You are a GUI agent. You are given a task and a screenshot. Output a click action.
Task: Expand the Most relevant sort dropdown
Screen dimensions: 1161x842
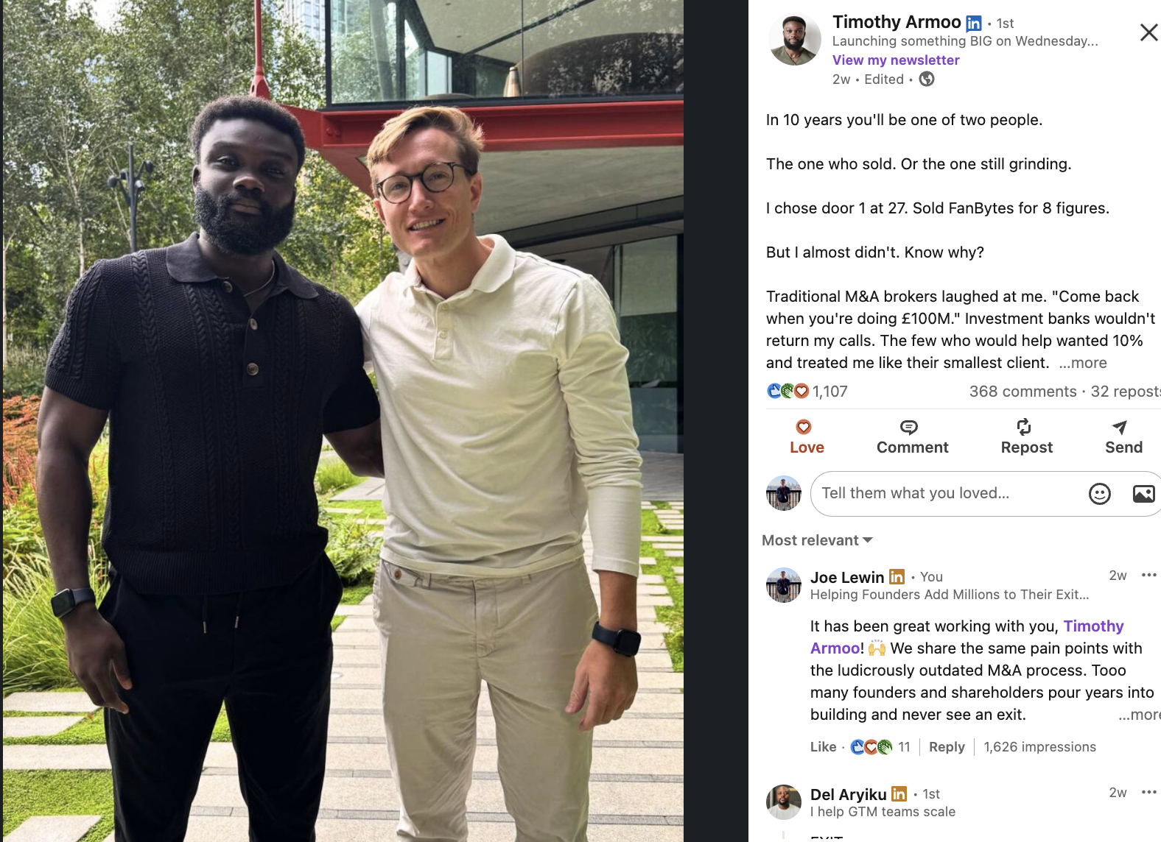click(817, 540)
